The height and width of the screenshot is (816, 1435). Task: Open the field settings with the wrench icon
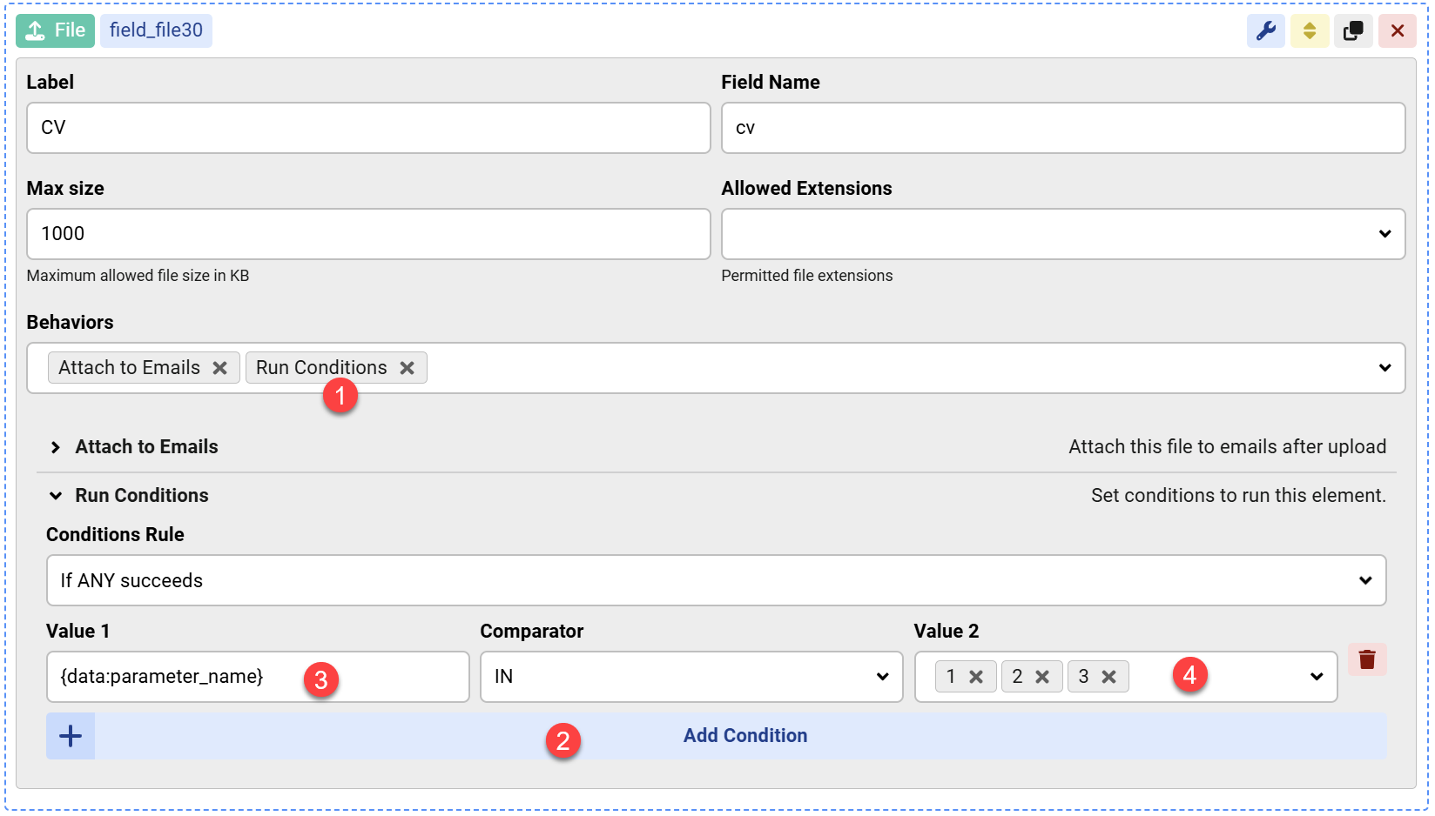(1266, 30)
